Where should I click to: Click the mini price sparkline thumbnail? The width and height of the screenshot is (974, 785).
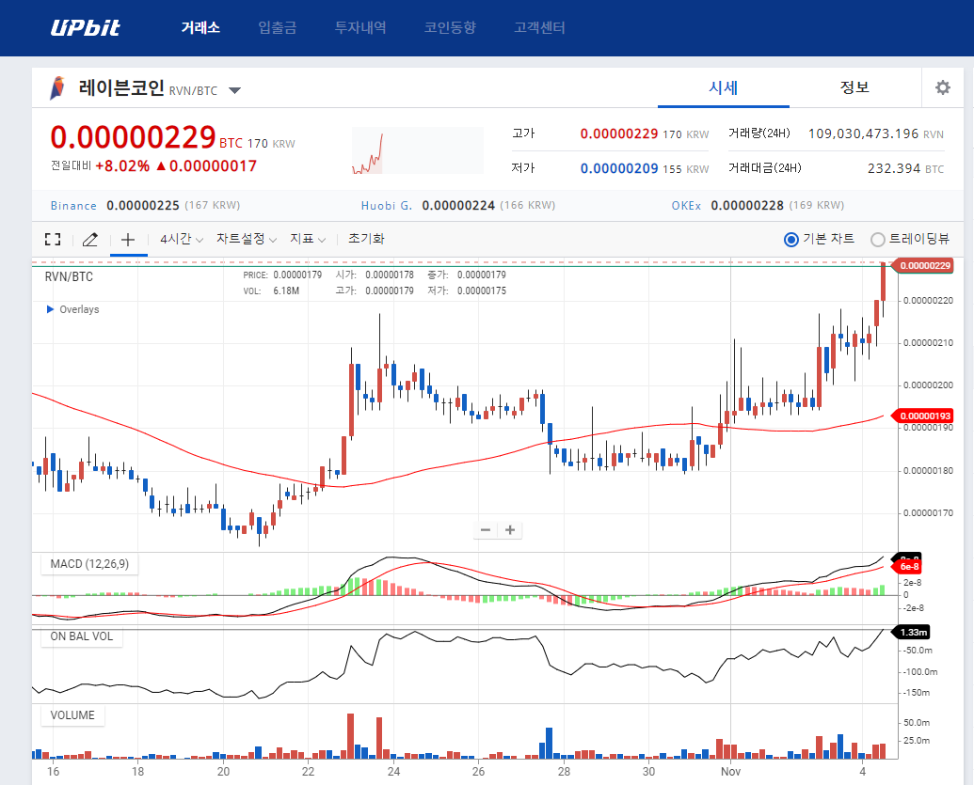(418, 150)
